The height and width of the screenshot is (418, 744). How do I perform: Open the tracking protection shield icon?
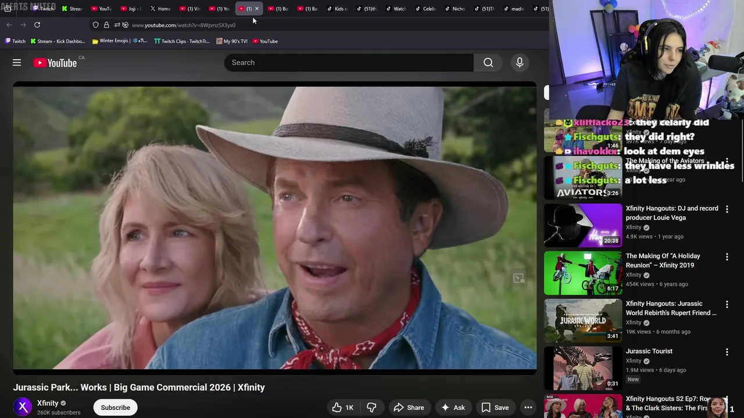coord(96,25)
